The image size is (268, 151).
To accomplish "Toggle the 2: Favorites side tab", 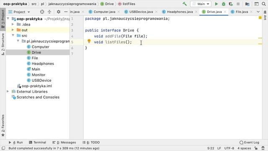I will click(x=3, y=125).
